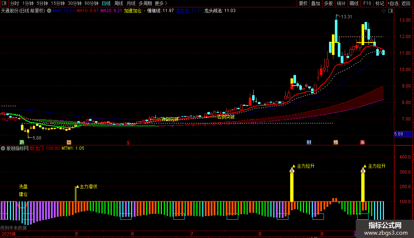
Task: Click the 5.89 price box on axis
Action: pyautogui.click(x=403, y=134)
